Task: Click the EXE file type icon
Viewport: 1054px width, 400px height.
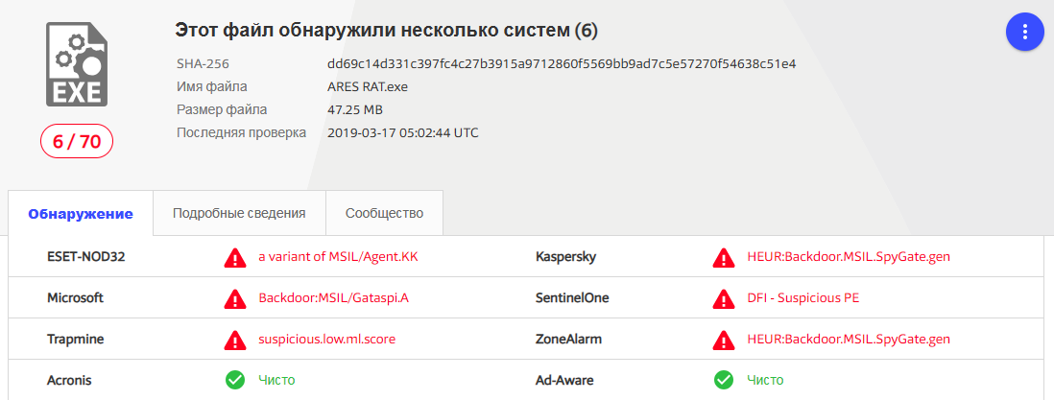Action: coord(77,65)
